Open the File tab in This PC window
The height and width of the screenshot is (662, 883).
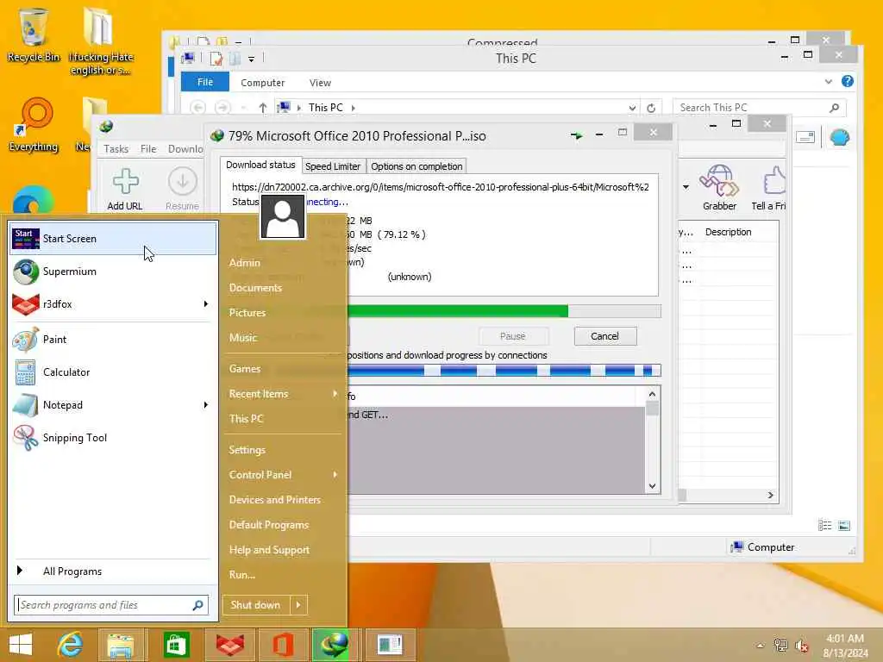pyautogui.click(x=205, y=82)
